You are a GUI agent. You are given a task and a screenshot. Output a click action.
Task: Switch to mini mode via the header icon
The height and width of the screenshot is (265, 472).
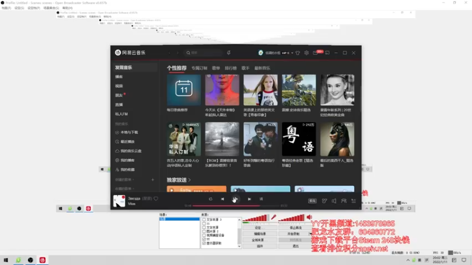tap(327, 53)
